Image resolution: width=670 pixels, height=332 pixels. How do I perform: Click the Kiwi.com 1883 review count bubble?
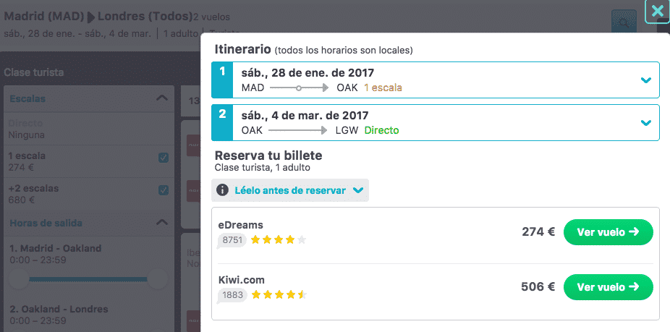click(x=232, y=295)
